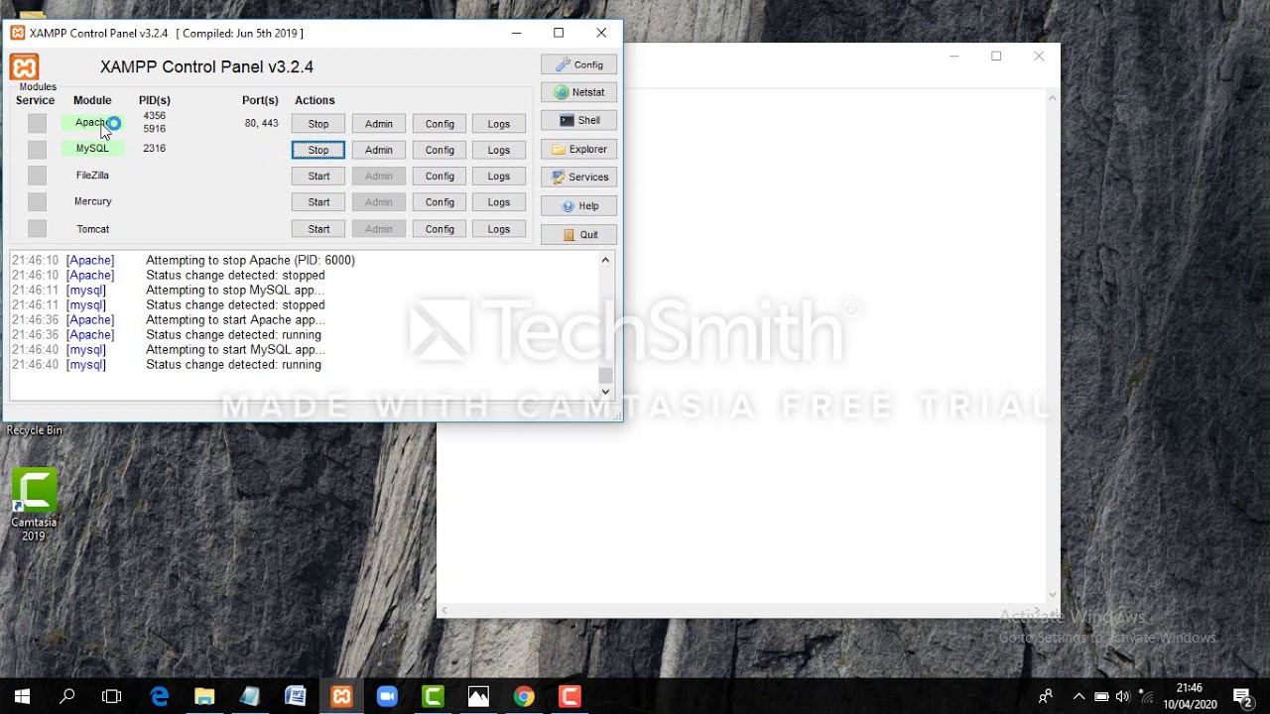
Task: Open the Recycle Bin desktop icon
Action: click(x=34, y=429)
